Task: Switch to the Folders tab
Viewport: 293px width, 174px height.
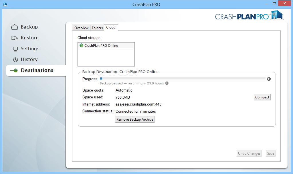Action: [x=97, y=28]
